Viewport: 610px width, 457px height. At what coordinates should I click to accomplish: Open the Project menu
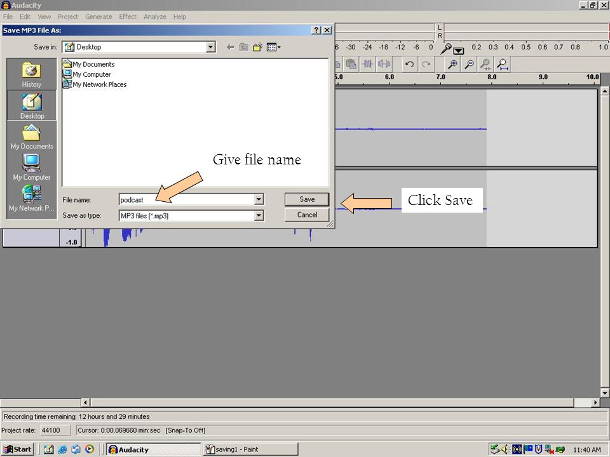pyautogui.click(x=68, y=17)
